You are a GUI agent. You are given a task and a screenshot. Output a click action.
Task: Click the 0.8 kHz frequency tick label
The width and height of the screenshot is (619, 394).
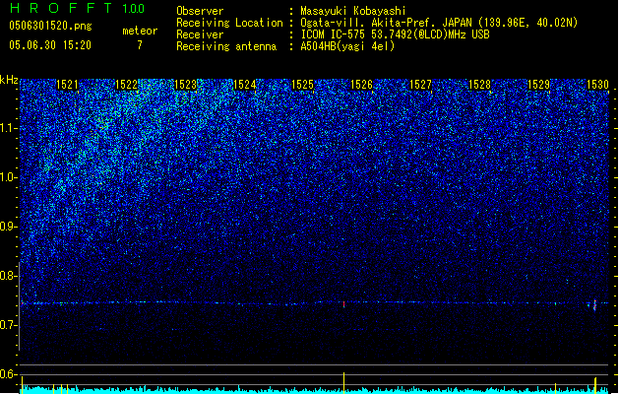pyautogui.click(x=8, y=276)
